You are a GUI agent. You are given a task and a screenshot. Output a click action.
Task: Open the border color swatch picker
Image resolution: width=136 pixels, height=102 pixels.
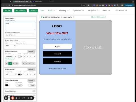pyautogui.click(x=20, y=75)
